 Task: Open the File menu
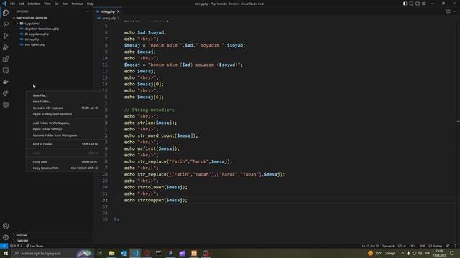click(13, 4)
